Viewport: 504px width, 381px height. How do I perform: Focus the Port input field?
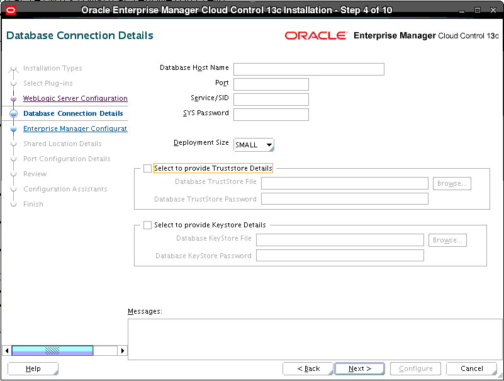[271, 84]
